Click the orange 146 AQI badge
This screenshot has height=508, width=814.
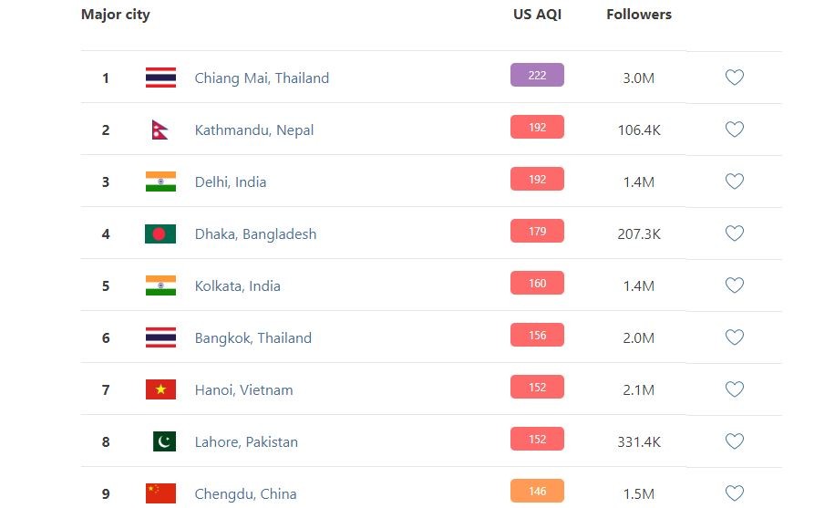click(537, 491)
